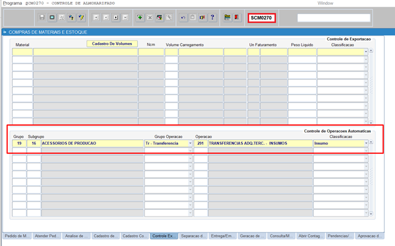
Task: Insert new record with green plus icon
Action: pos(140,17)
